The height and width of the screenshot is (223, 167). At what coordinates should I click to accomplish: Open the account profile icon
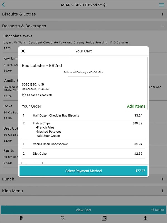tap(145, 218)
